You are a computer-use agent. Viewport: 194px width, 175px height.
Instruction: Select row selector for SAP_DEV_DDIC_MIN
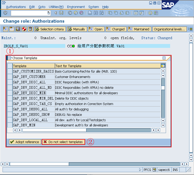[x=10, y=93]
